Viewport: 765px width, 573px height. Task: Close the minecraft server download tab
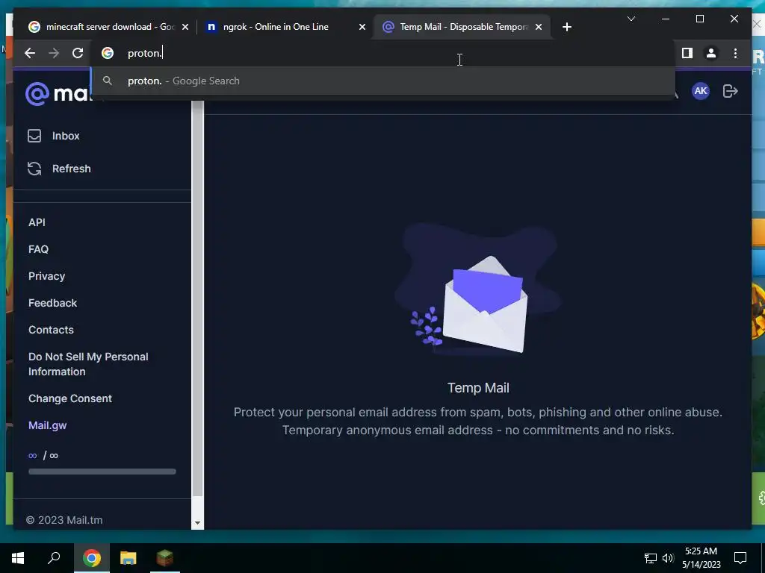(185, 28)
